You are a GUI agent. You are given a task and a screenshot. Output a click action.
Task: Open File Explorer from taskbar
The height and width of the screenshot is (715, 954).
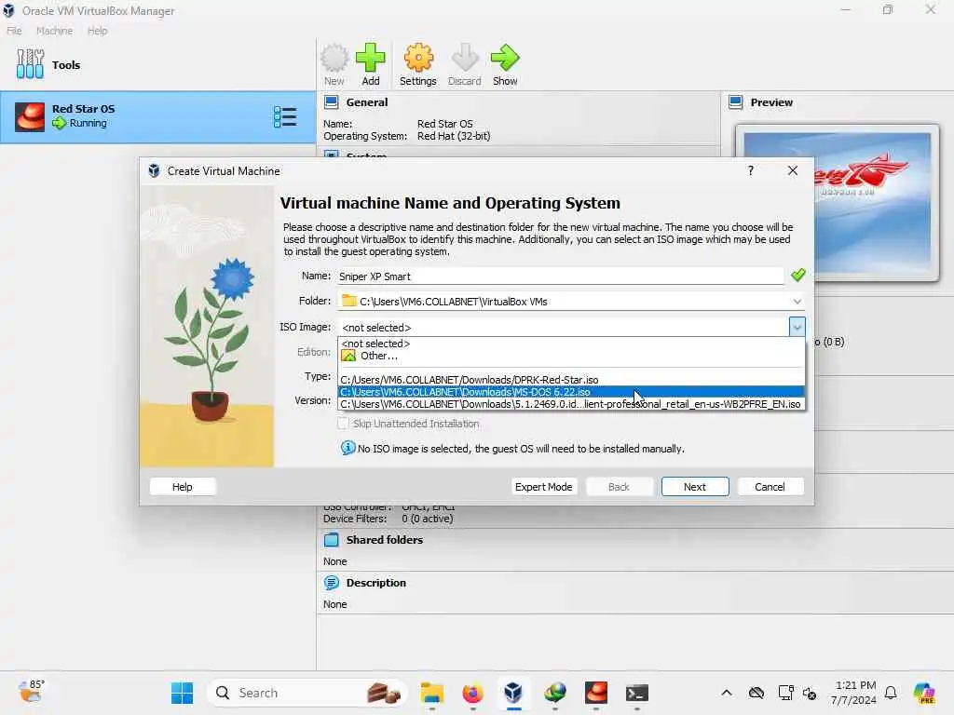coord(431,693)
